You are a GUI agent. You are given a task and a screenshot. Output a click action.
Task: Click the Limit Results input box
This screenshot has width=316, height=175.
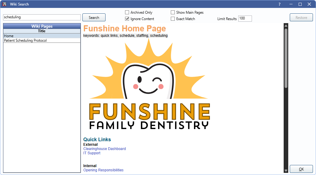[245, 19]
